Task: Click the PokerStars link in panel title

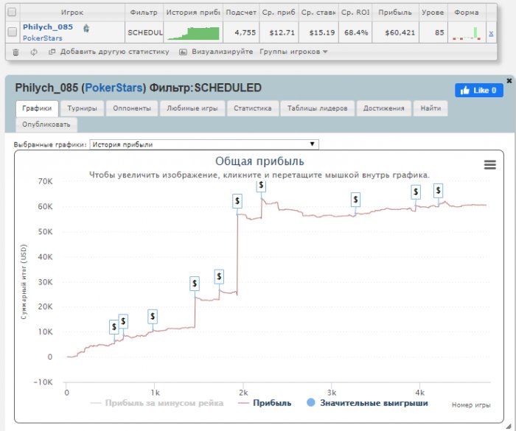Action: click(x=114, y=88)
